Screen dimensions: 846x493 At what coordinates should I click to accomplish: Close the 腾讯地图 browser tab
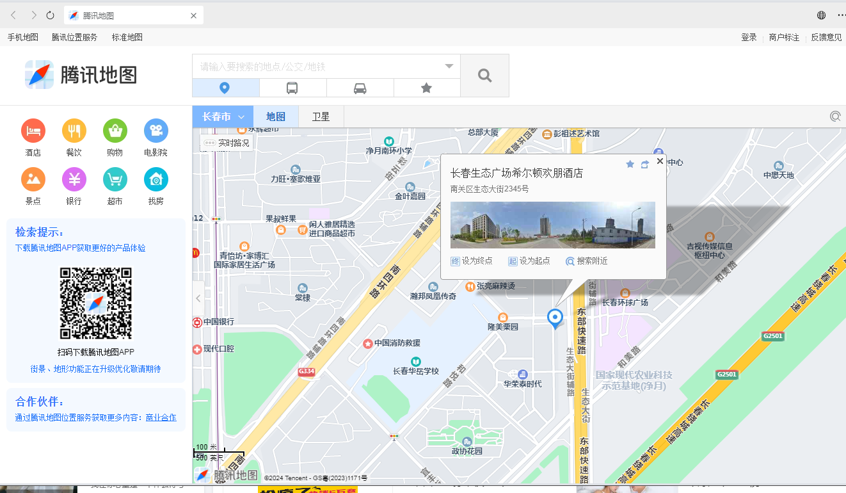click(x=194, y=15)
